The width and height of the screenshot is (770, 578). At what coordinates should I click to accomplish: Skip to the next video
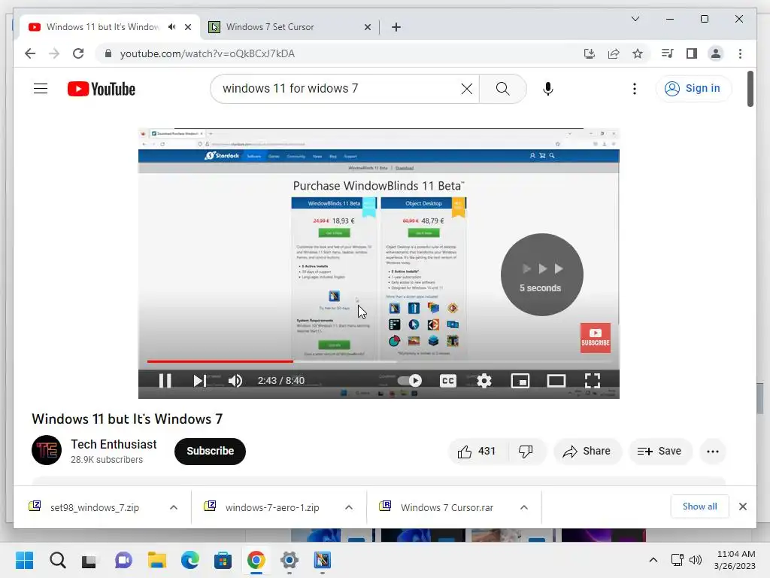[x=199, y=380]
